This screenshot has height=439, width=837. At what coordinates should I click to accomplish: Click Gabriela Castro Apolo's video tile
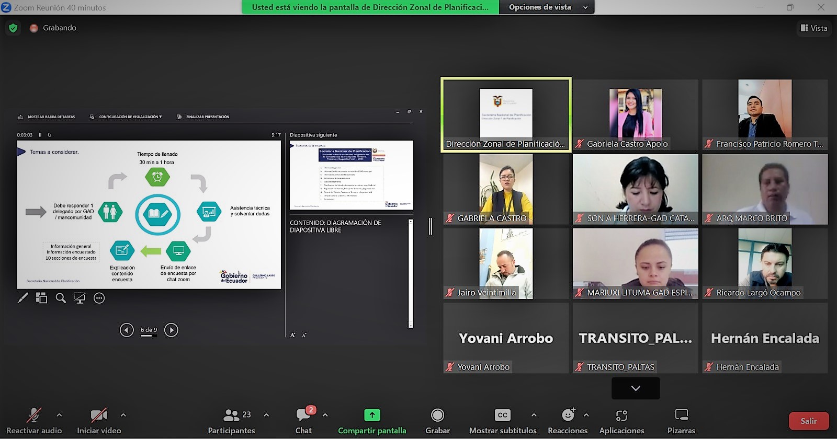tap(635, 115)
